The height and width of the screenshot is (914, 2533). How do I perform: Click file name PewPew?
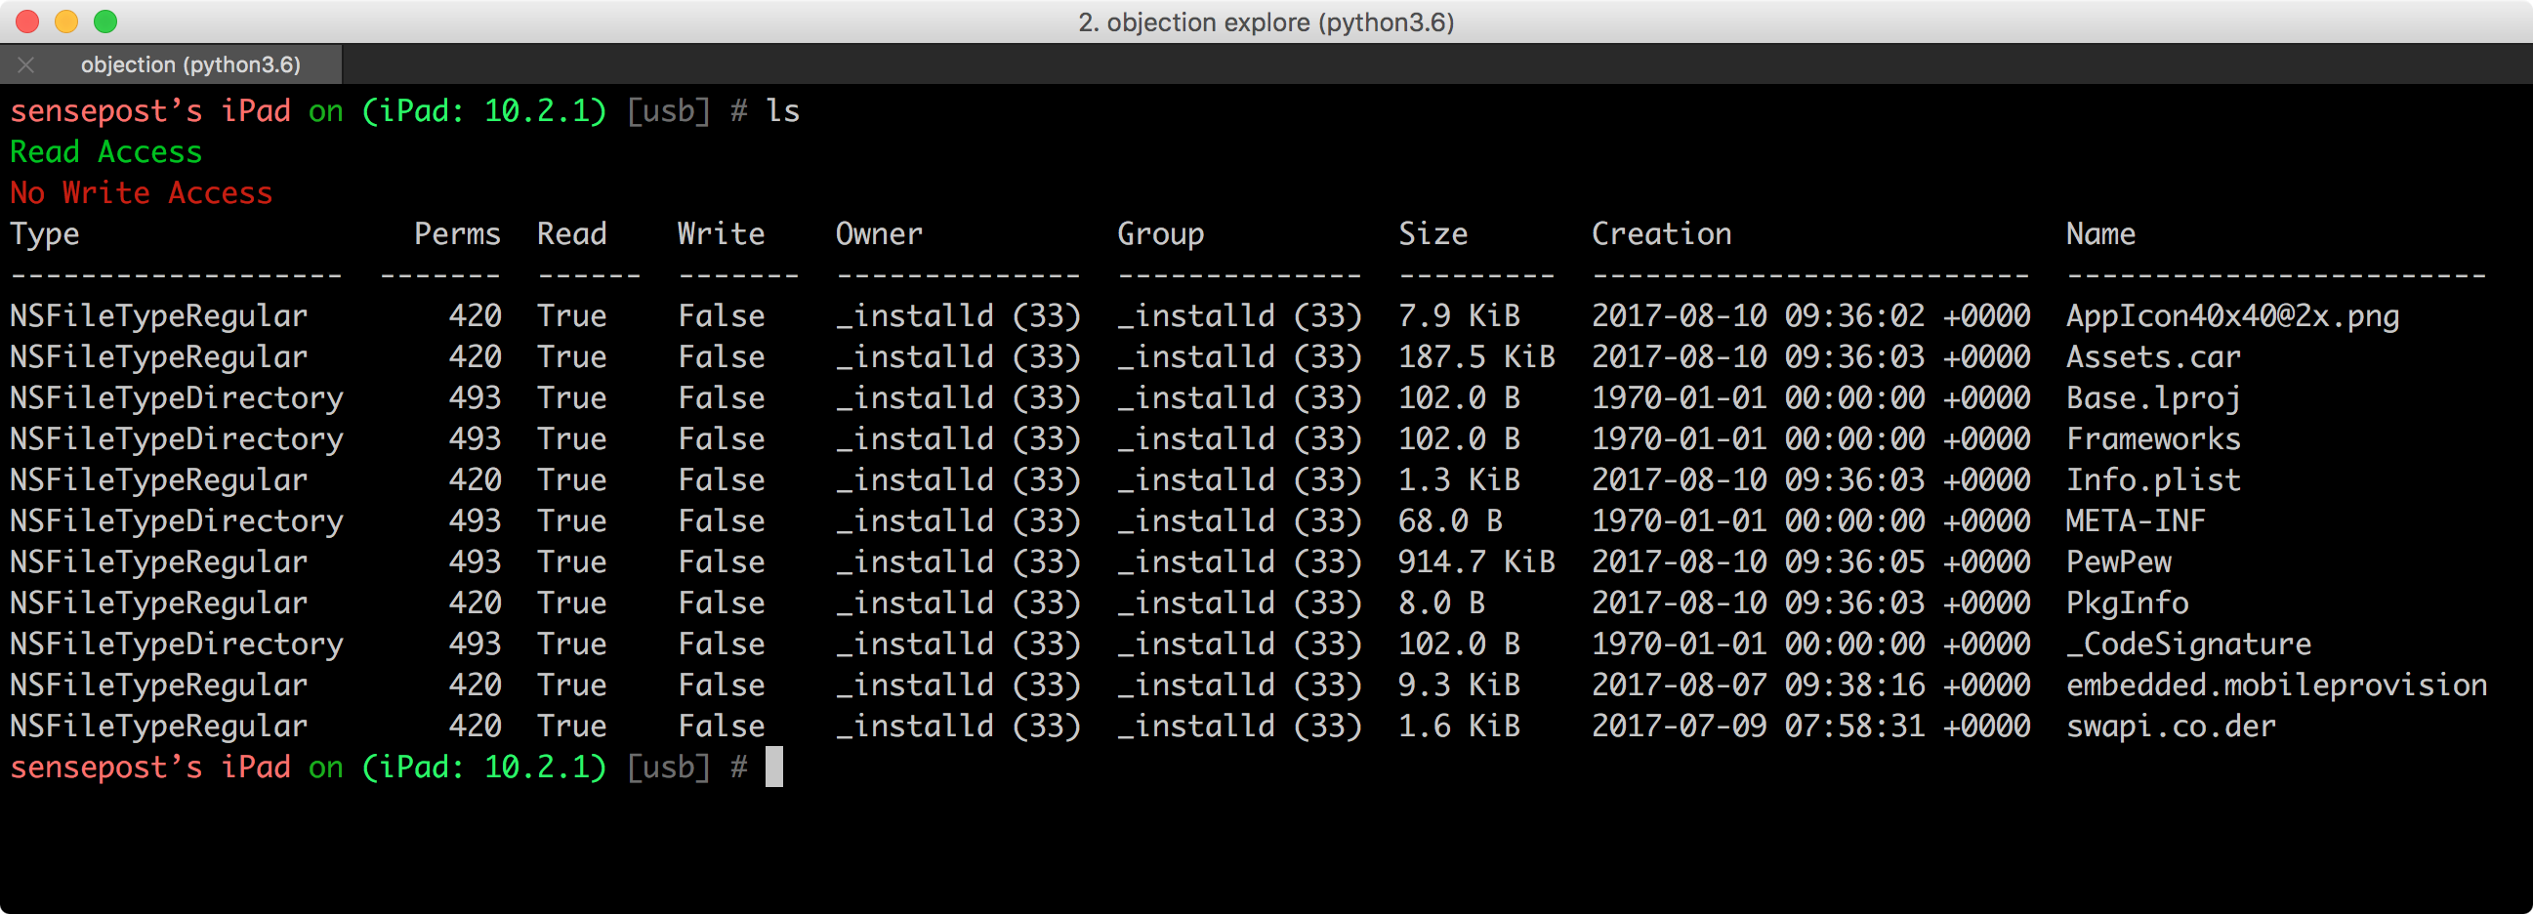coord(2118,562)
